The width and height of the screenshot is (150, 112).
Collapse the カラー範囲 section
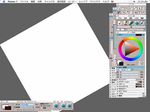[x=117, y=67]
